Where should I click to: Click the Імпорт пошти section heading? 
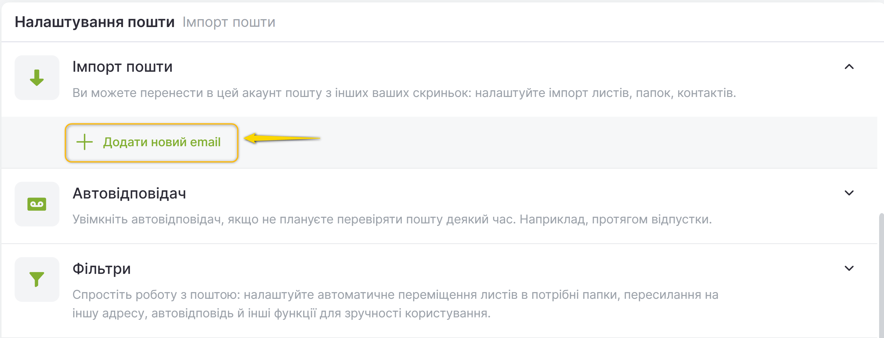(122, 67)
